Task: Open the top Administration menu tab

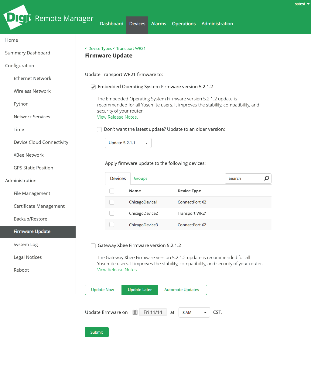Action: [x=217, y=24]
